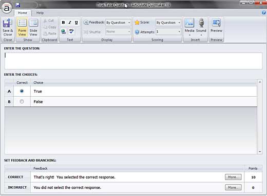
Task: Toggle underline formatting
Action: 77,23
